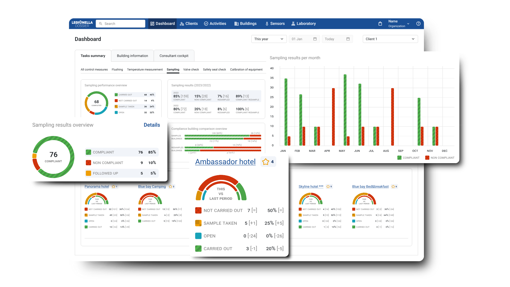Click Details link in sampling results overview
Image resolution: width=510 pixels, height=287 pixels.
click(152, 125)
